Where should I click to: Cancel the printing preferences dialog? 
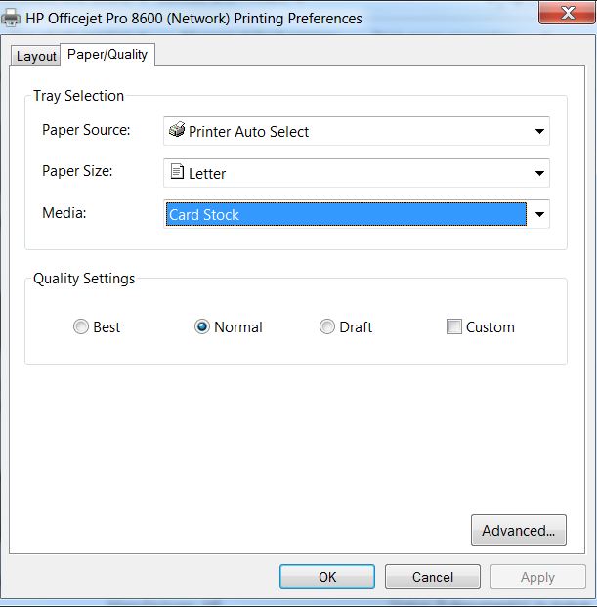pyautogui.click(x=433, y=577)
